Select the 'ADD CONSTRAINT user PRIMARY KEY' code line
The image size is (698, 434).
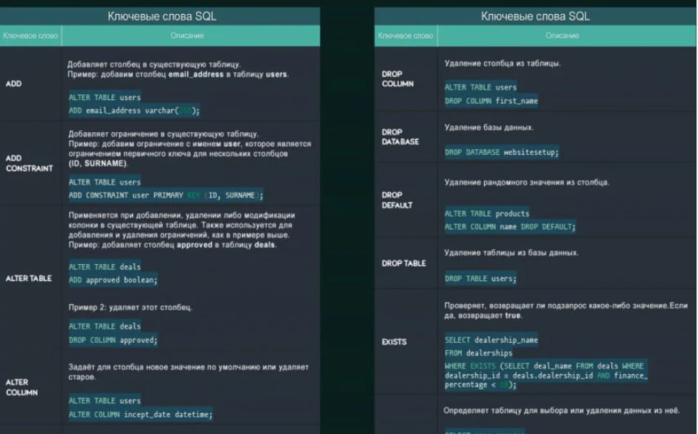[x=166, y=195]
